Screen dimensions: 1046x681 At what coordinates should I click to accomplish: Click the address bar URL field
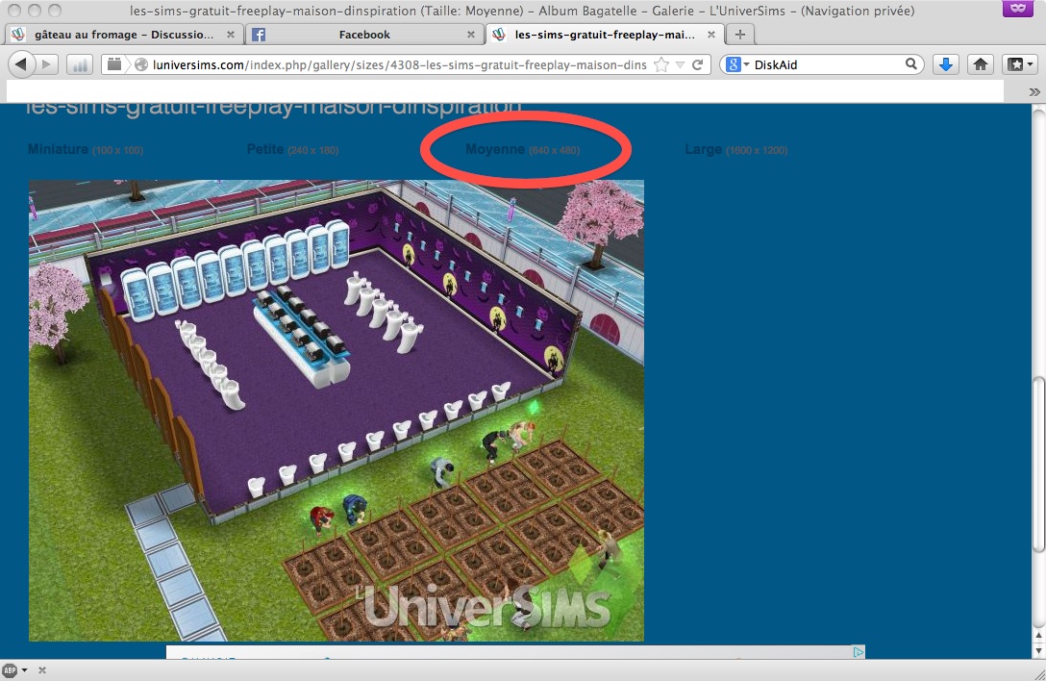pos(394,65)
